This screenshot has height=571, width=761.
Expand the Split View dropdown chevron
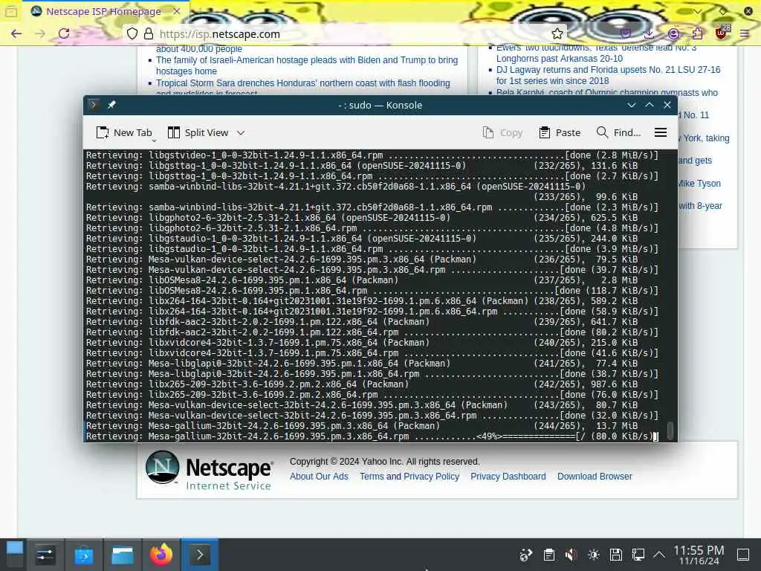coord(241,132)
